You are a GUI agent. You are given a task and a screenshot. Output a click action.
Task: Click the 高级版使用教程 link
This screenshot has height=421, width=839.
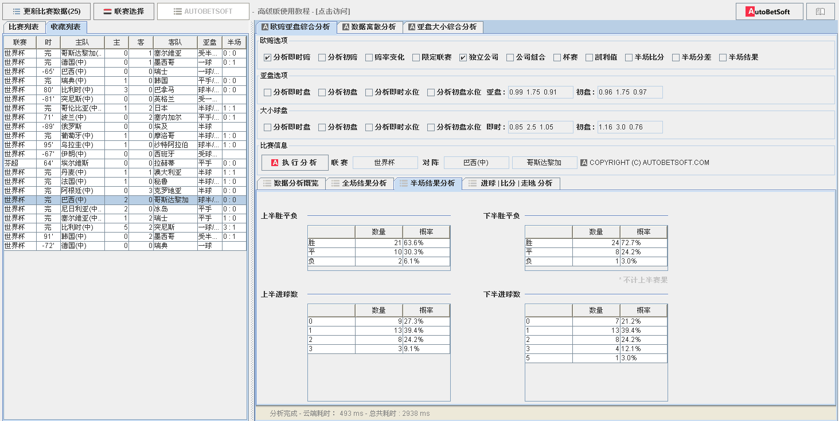[x=303, y=11]
